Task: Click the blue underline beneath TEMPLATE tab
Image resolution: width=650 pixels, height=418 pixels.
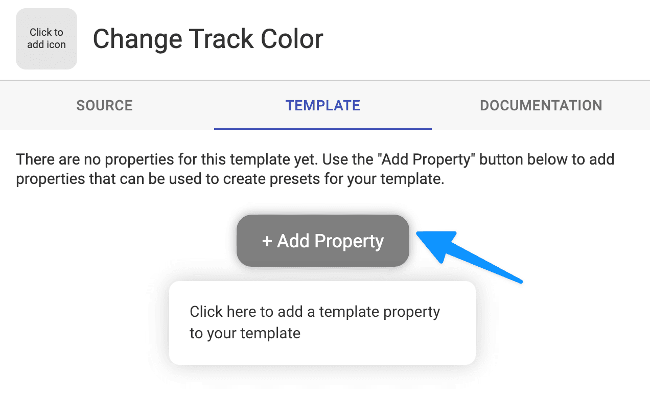Action: point(323,128)
